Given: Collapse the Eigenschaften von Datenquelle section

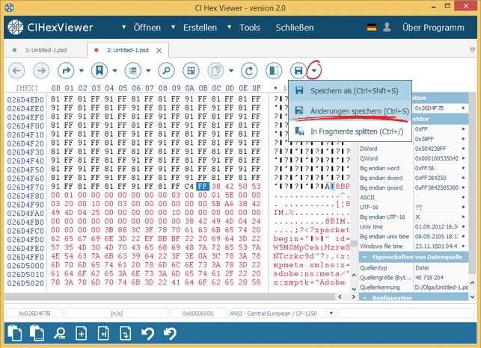Looking at the screenshot, I should [x=364, y=258].
